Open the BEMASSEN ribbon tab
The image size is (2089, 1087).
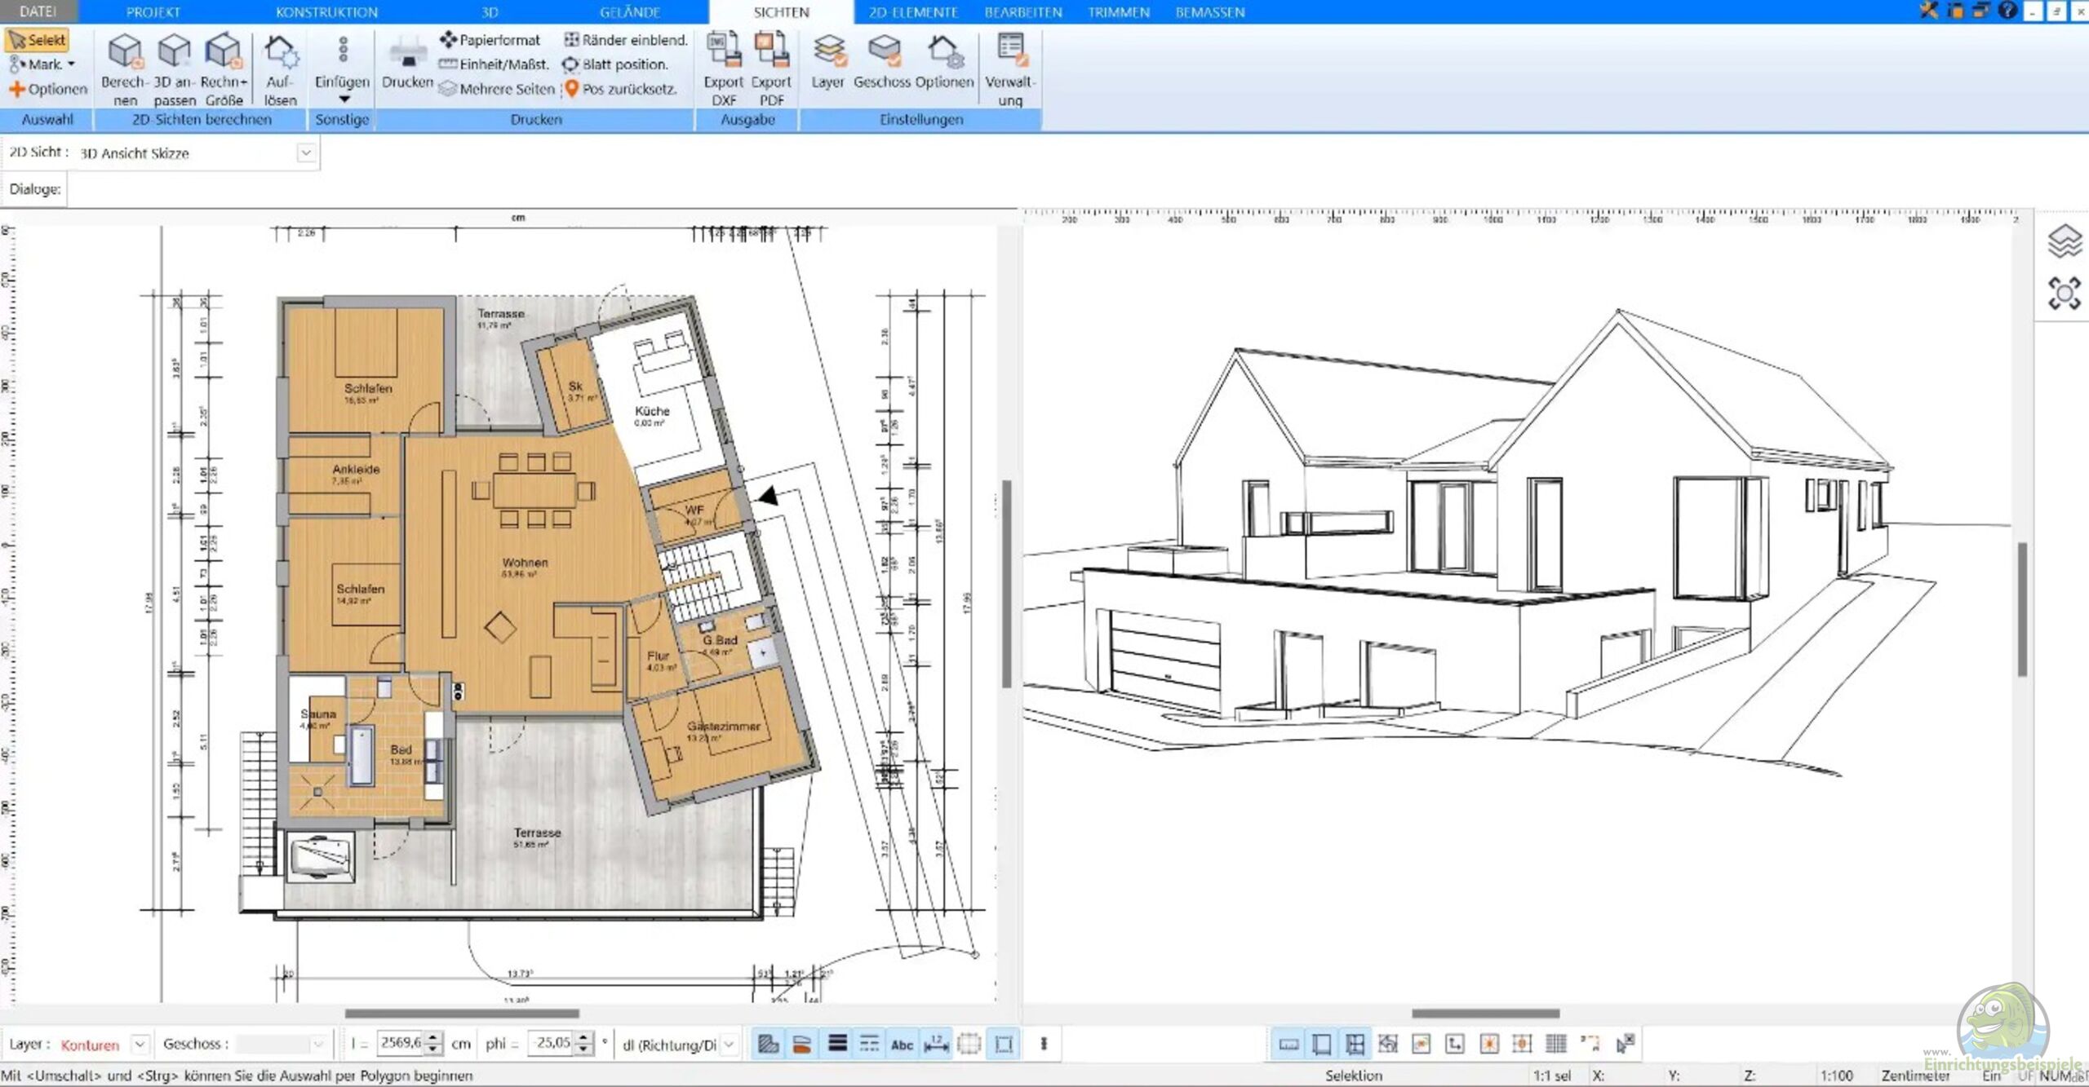pos(1210,12)
